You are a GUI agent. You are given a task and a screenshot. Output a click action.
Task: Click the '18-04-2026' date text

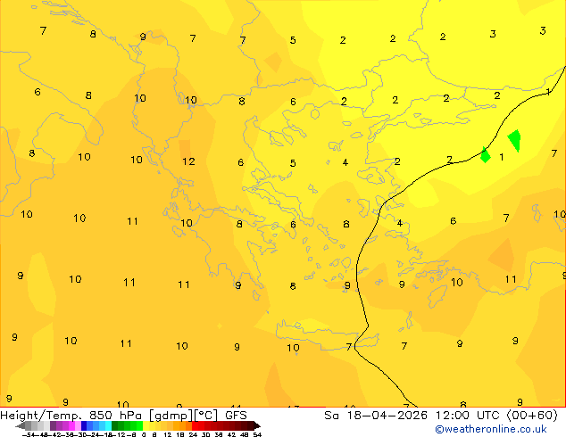(387, 415)
